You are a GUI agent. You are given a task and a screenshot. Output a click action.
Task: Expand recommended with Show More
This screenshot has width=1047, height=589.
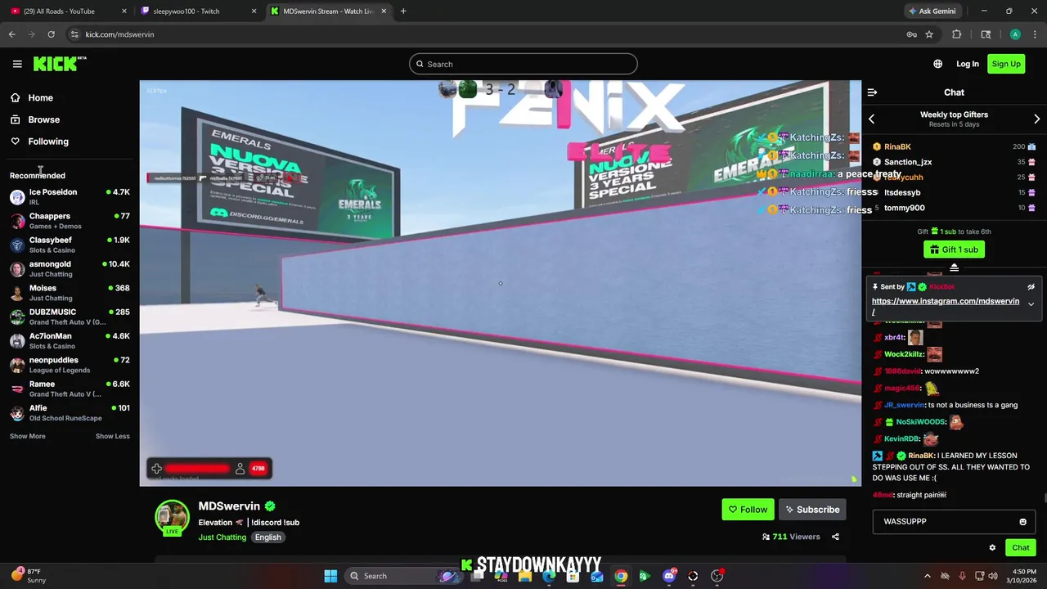pos(28,436)
